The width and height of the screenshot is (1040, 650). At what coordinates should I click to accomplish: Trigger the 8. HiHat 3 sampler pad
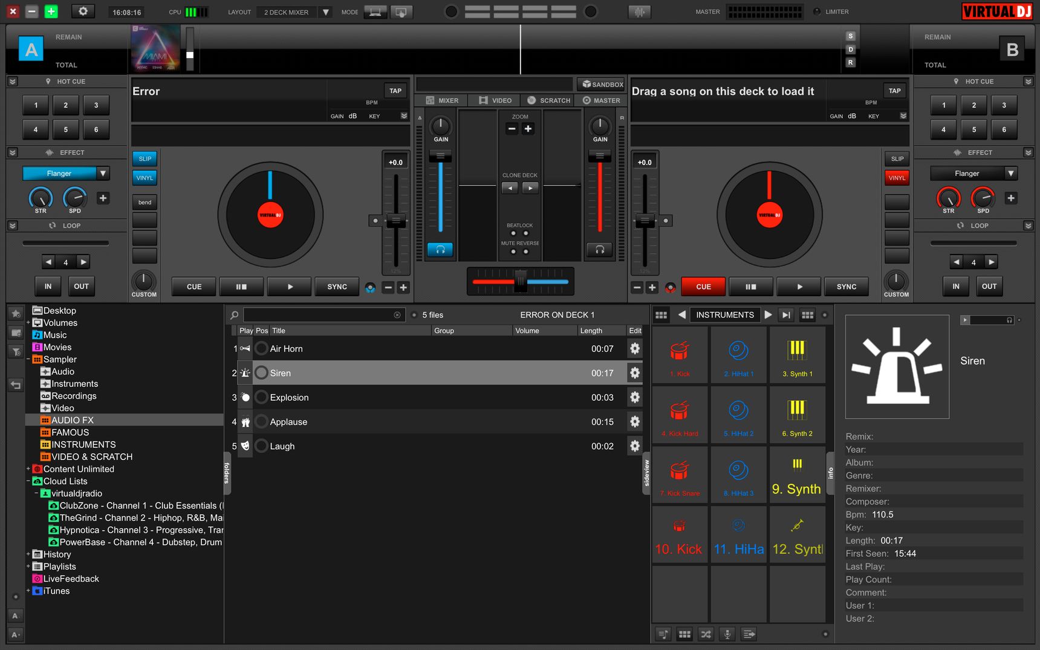(738, 474)
